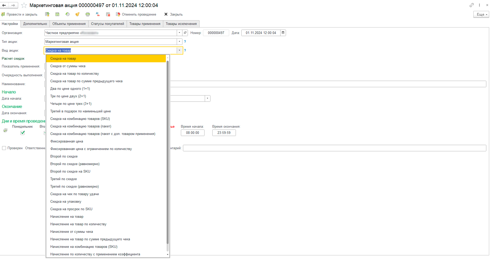Click the Время начала time field

pos(193,133)
